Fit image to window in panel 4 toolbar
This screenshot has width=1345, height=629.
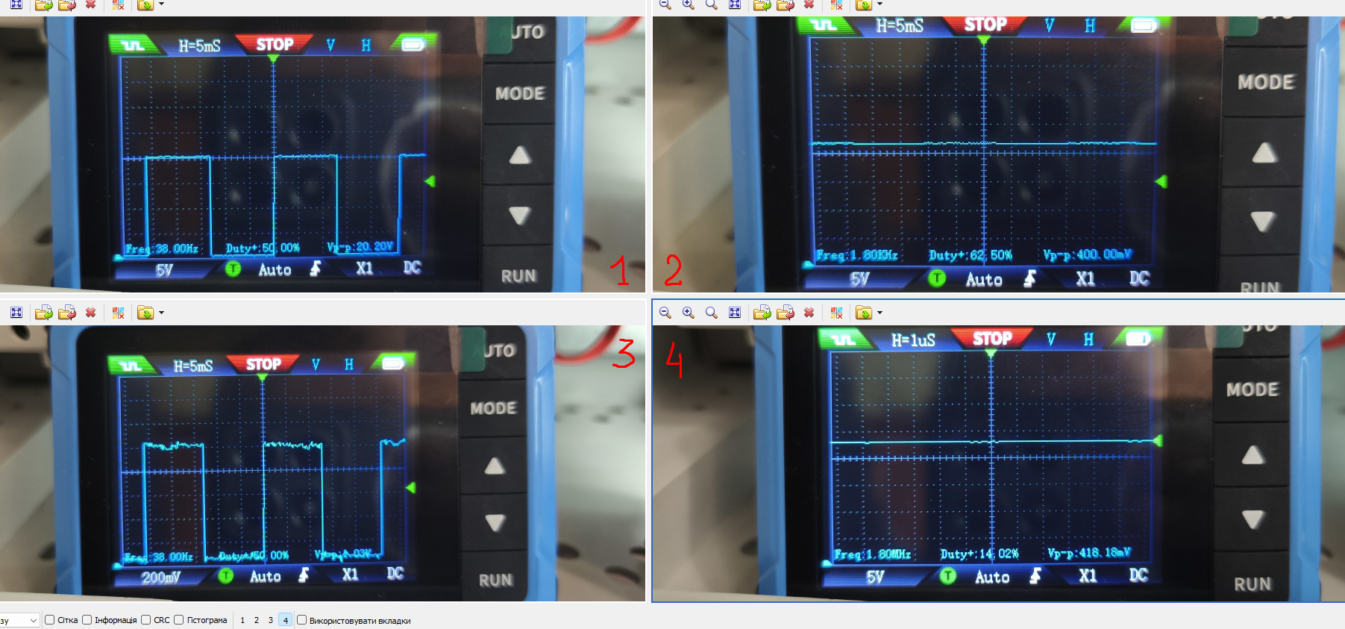pos(735,313)
